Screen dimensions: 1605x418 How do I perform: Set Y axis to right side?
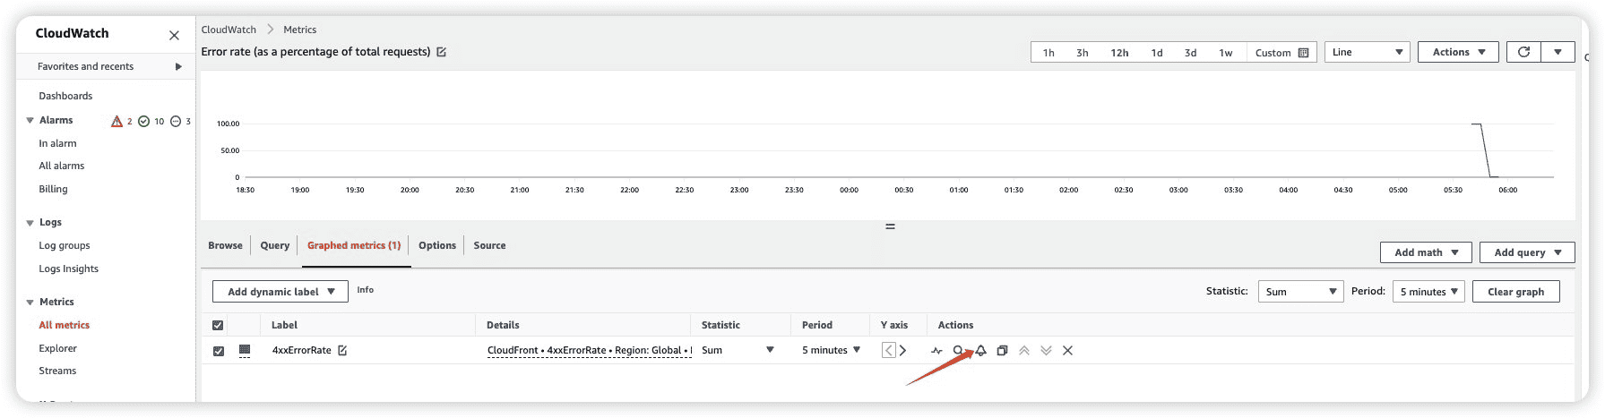pos(902,350)
